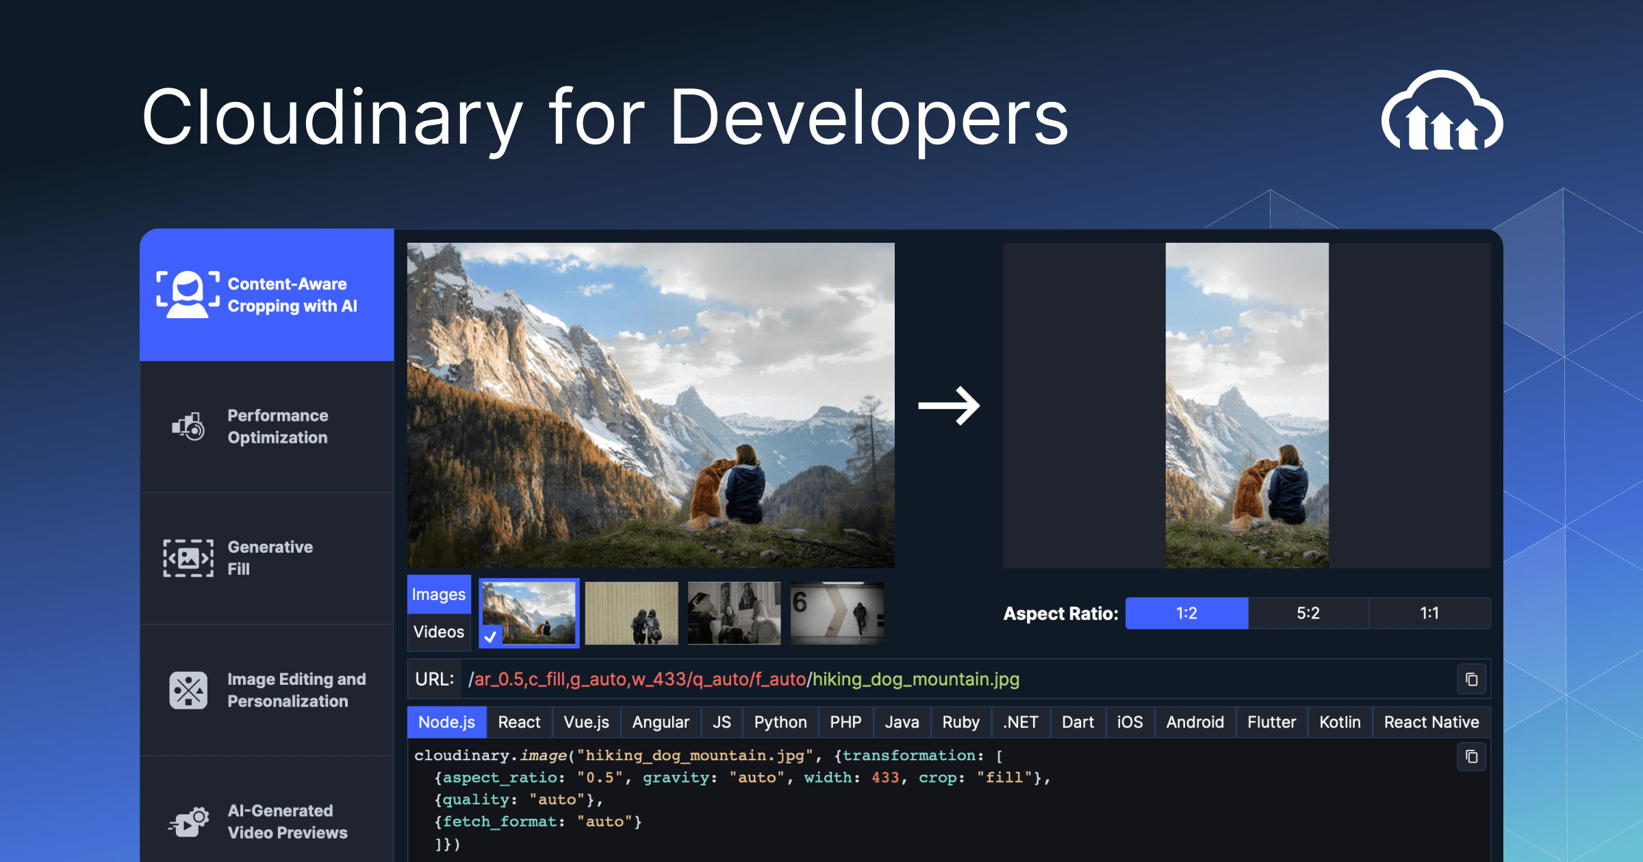Click the transformation URL text
The image size is (1643, 862).
744,679
